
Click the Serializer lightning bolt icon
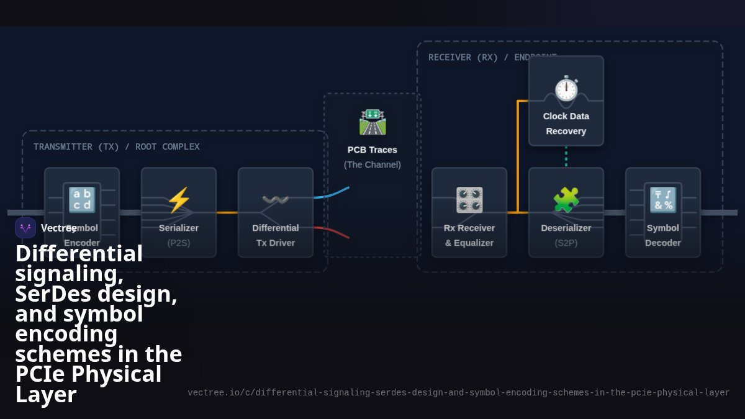click(179, 200)
